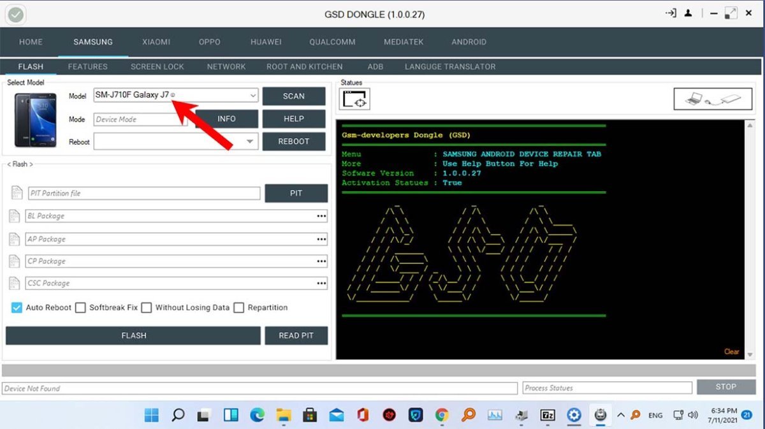This screenshot has height=429, width=765.
Task: Launch Microsoft Edge from the taskbar
Action: pyautogui.click(x=257, y=415)
